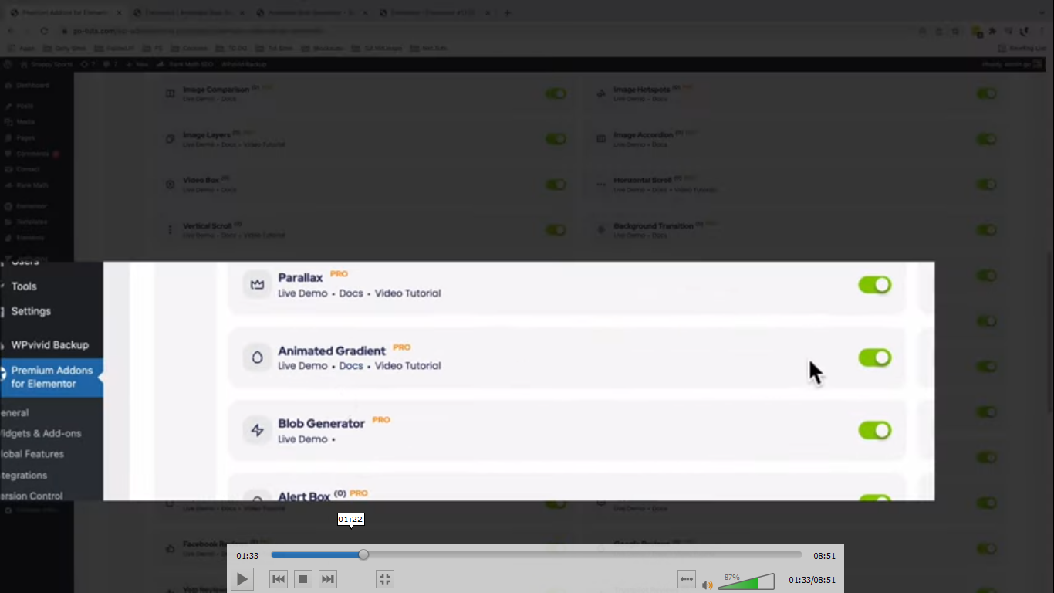Open the Animated Gradient Docs link

click(351, 366)
